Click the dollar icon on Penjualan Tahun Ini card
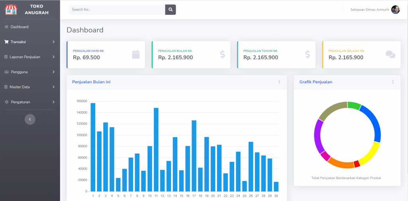 pos(308,54)
